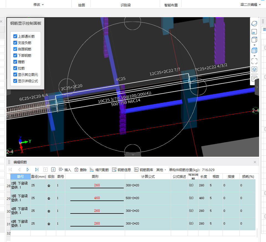Screen dimensions: 266x242
Task: Collapse the viewport using bottom chevron
Action: point(133,155)
